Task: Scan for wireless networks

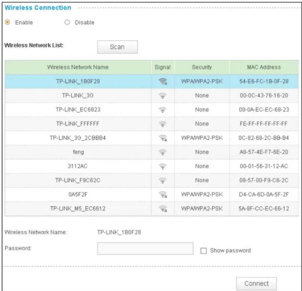Action: point(118,47)
